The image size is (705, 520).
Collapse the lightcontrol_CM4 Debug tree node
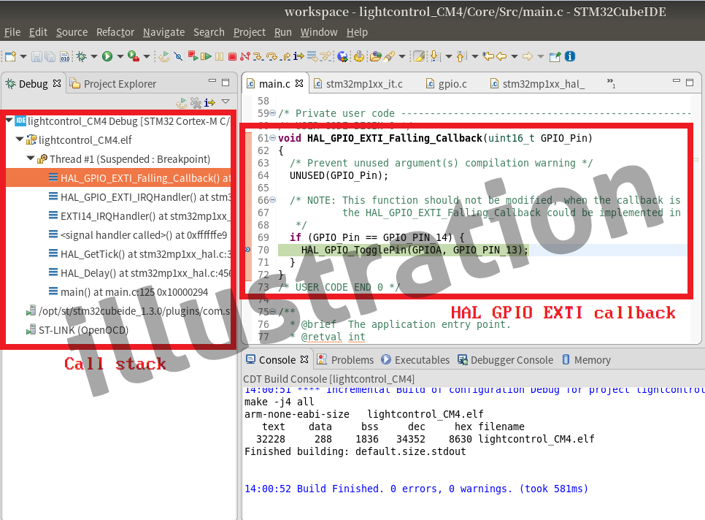[9, 120]
